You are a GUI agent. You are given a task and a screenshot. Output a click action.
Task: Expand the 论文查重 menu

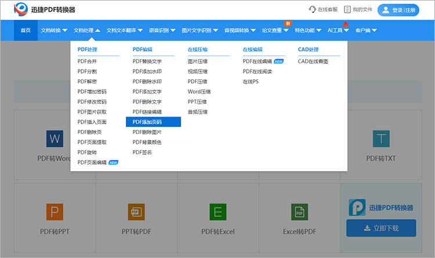(x=275, y=30)
